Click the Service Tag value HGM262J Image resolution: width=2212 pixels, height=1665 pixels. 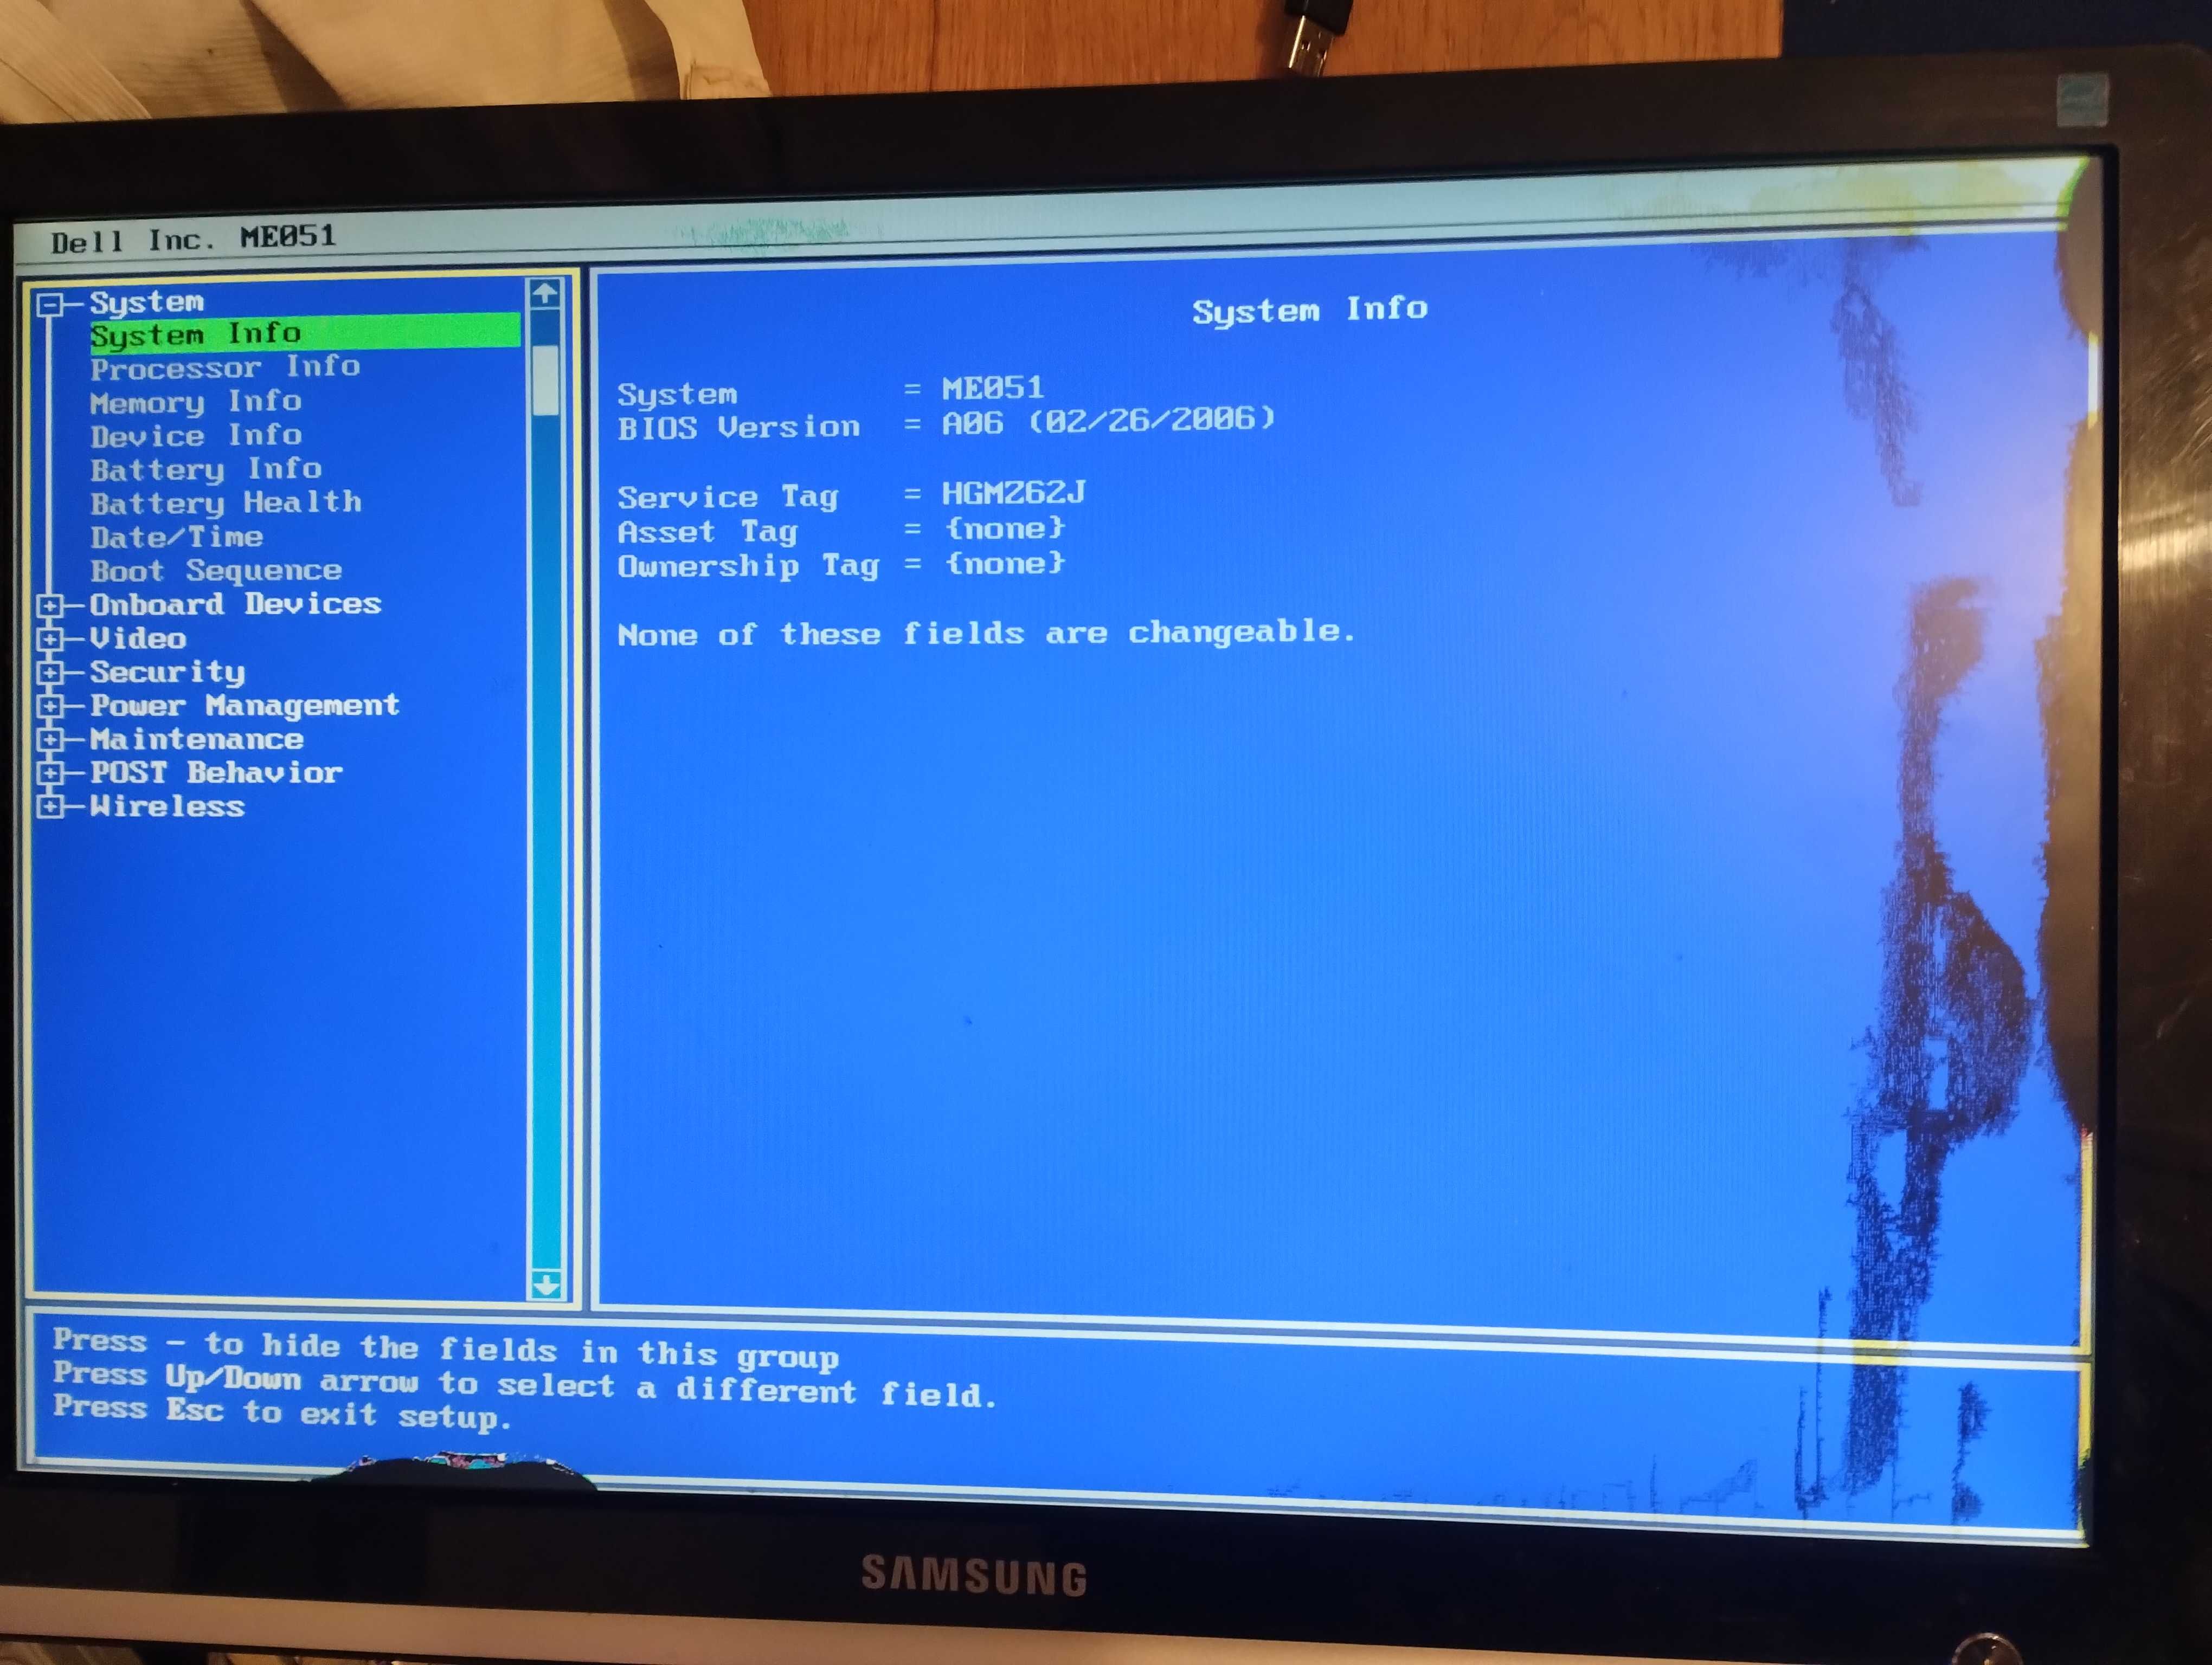point(1013,493)
